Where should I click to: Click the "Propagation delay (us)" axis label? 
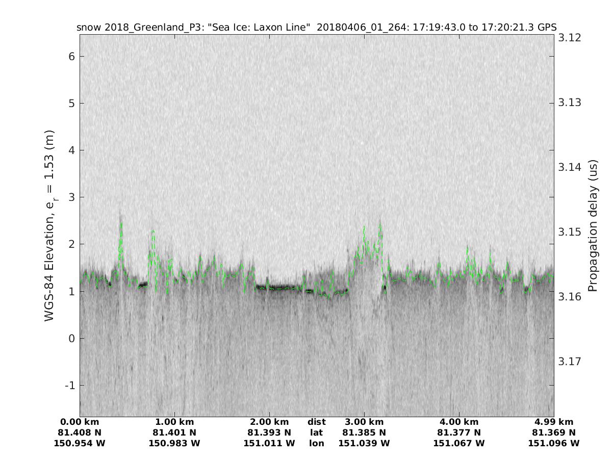593,225
